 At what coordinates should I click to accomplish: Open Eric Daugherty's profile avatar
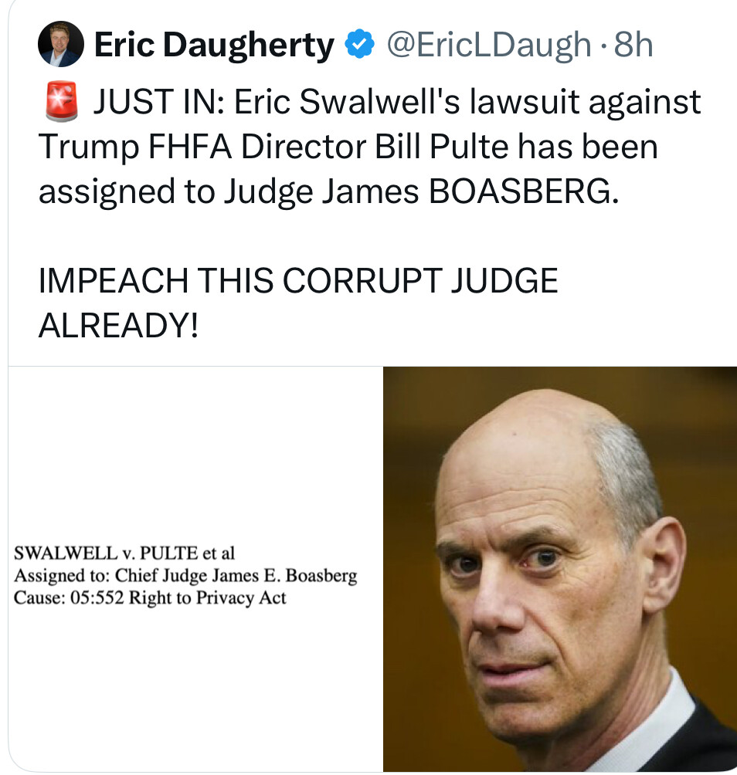coord(61,44)
